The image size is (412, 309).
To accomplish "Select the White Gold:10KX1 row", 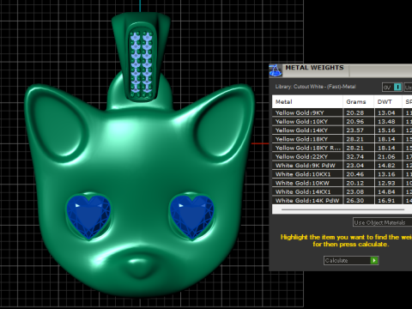I will pyautogui.click(x=342, y=174).
